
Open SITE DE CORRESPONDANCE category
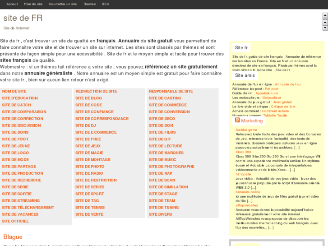[x=102, y=119]
